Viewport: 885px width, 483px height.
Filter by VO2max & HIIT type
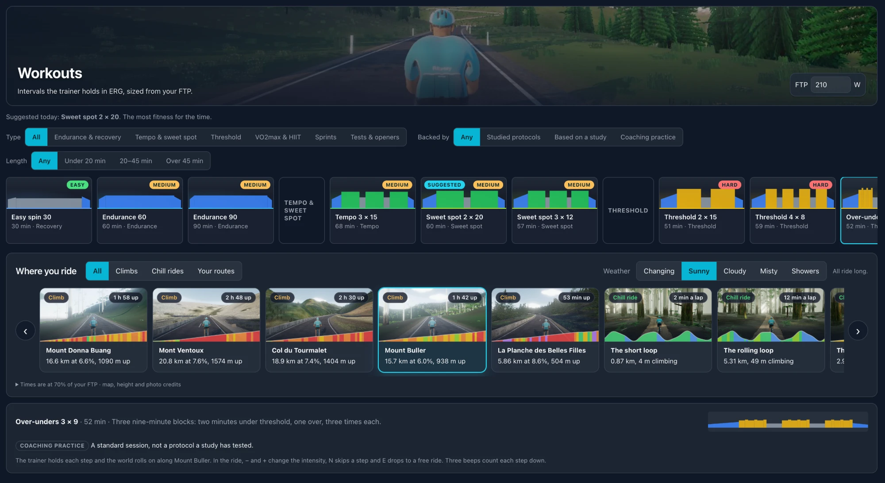(278, 137)
